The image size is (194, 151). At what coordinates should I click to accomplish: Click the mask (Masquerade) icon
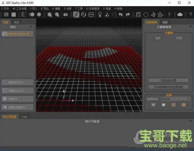(x=180, y=14)
